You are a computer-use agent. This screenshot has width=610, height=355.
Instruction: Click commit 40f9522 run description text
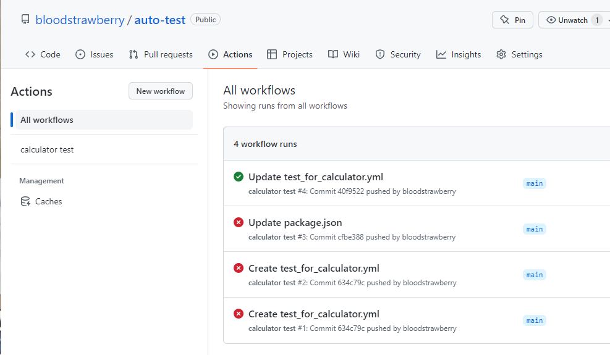(352, 191)
